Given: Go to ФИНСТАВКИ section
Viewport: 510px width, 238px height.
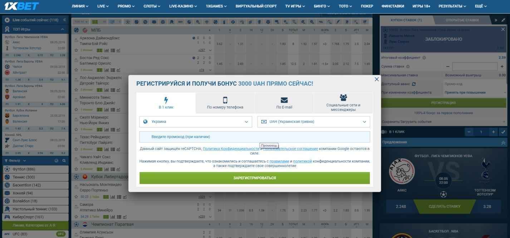Looking at the screenshot, I should pyautogui.click(x=393, y=6).
